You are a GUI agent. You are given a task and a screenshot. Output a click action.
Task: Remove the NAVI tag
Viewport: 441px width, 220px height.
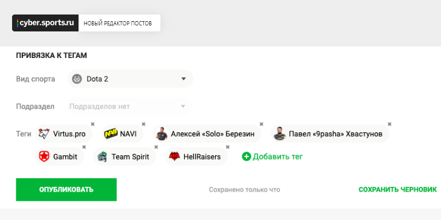pyautogui.click(x=143, y=124)
